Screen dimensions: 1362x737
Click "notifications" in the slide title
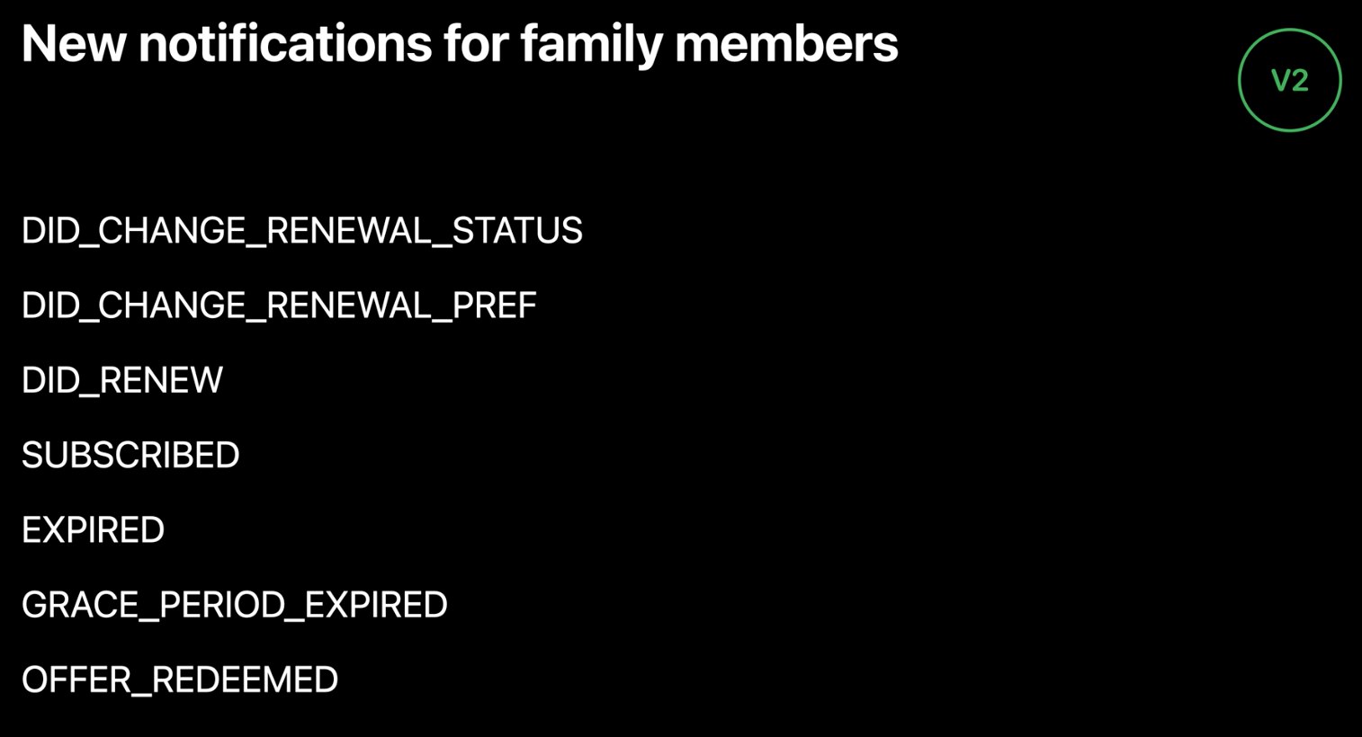tap(285, 43)
